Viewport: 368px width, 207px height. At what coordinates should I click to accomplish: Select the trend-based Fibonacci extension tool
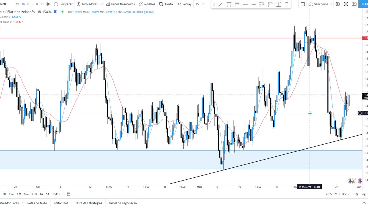(270, 4)
